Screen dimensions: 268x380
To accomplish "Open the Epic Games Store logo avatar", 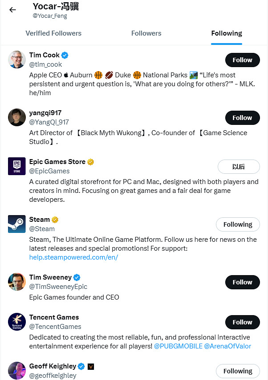I will point(17,166).
